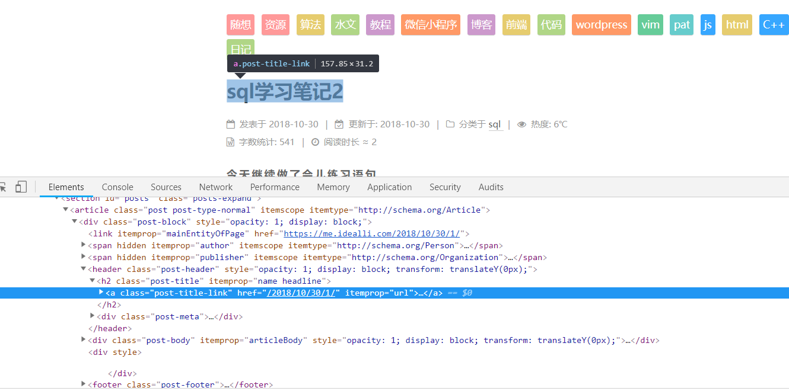Click the inspect element picker icon

[3, 187]
